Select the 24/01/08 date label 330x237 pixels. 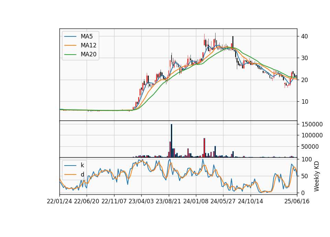(196, 201)
